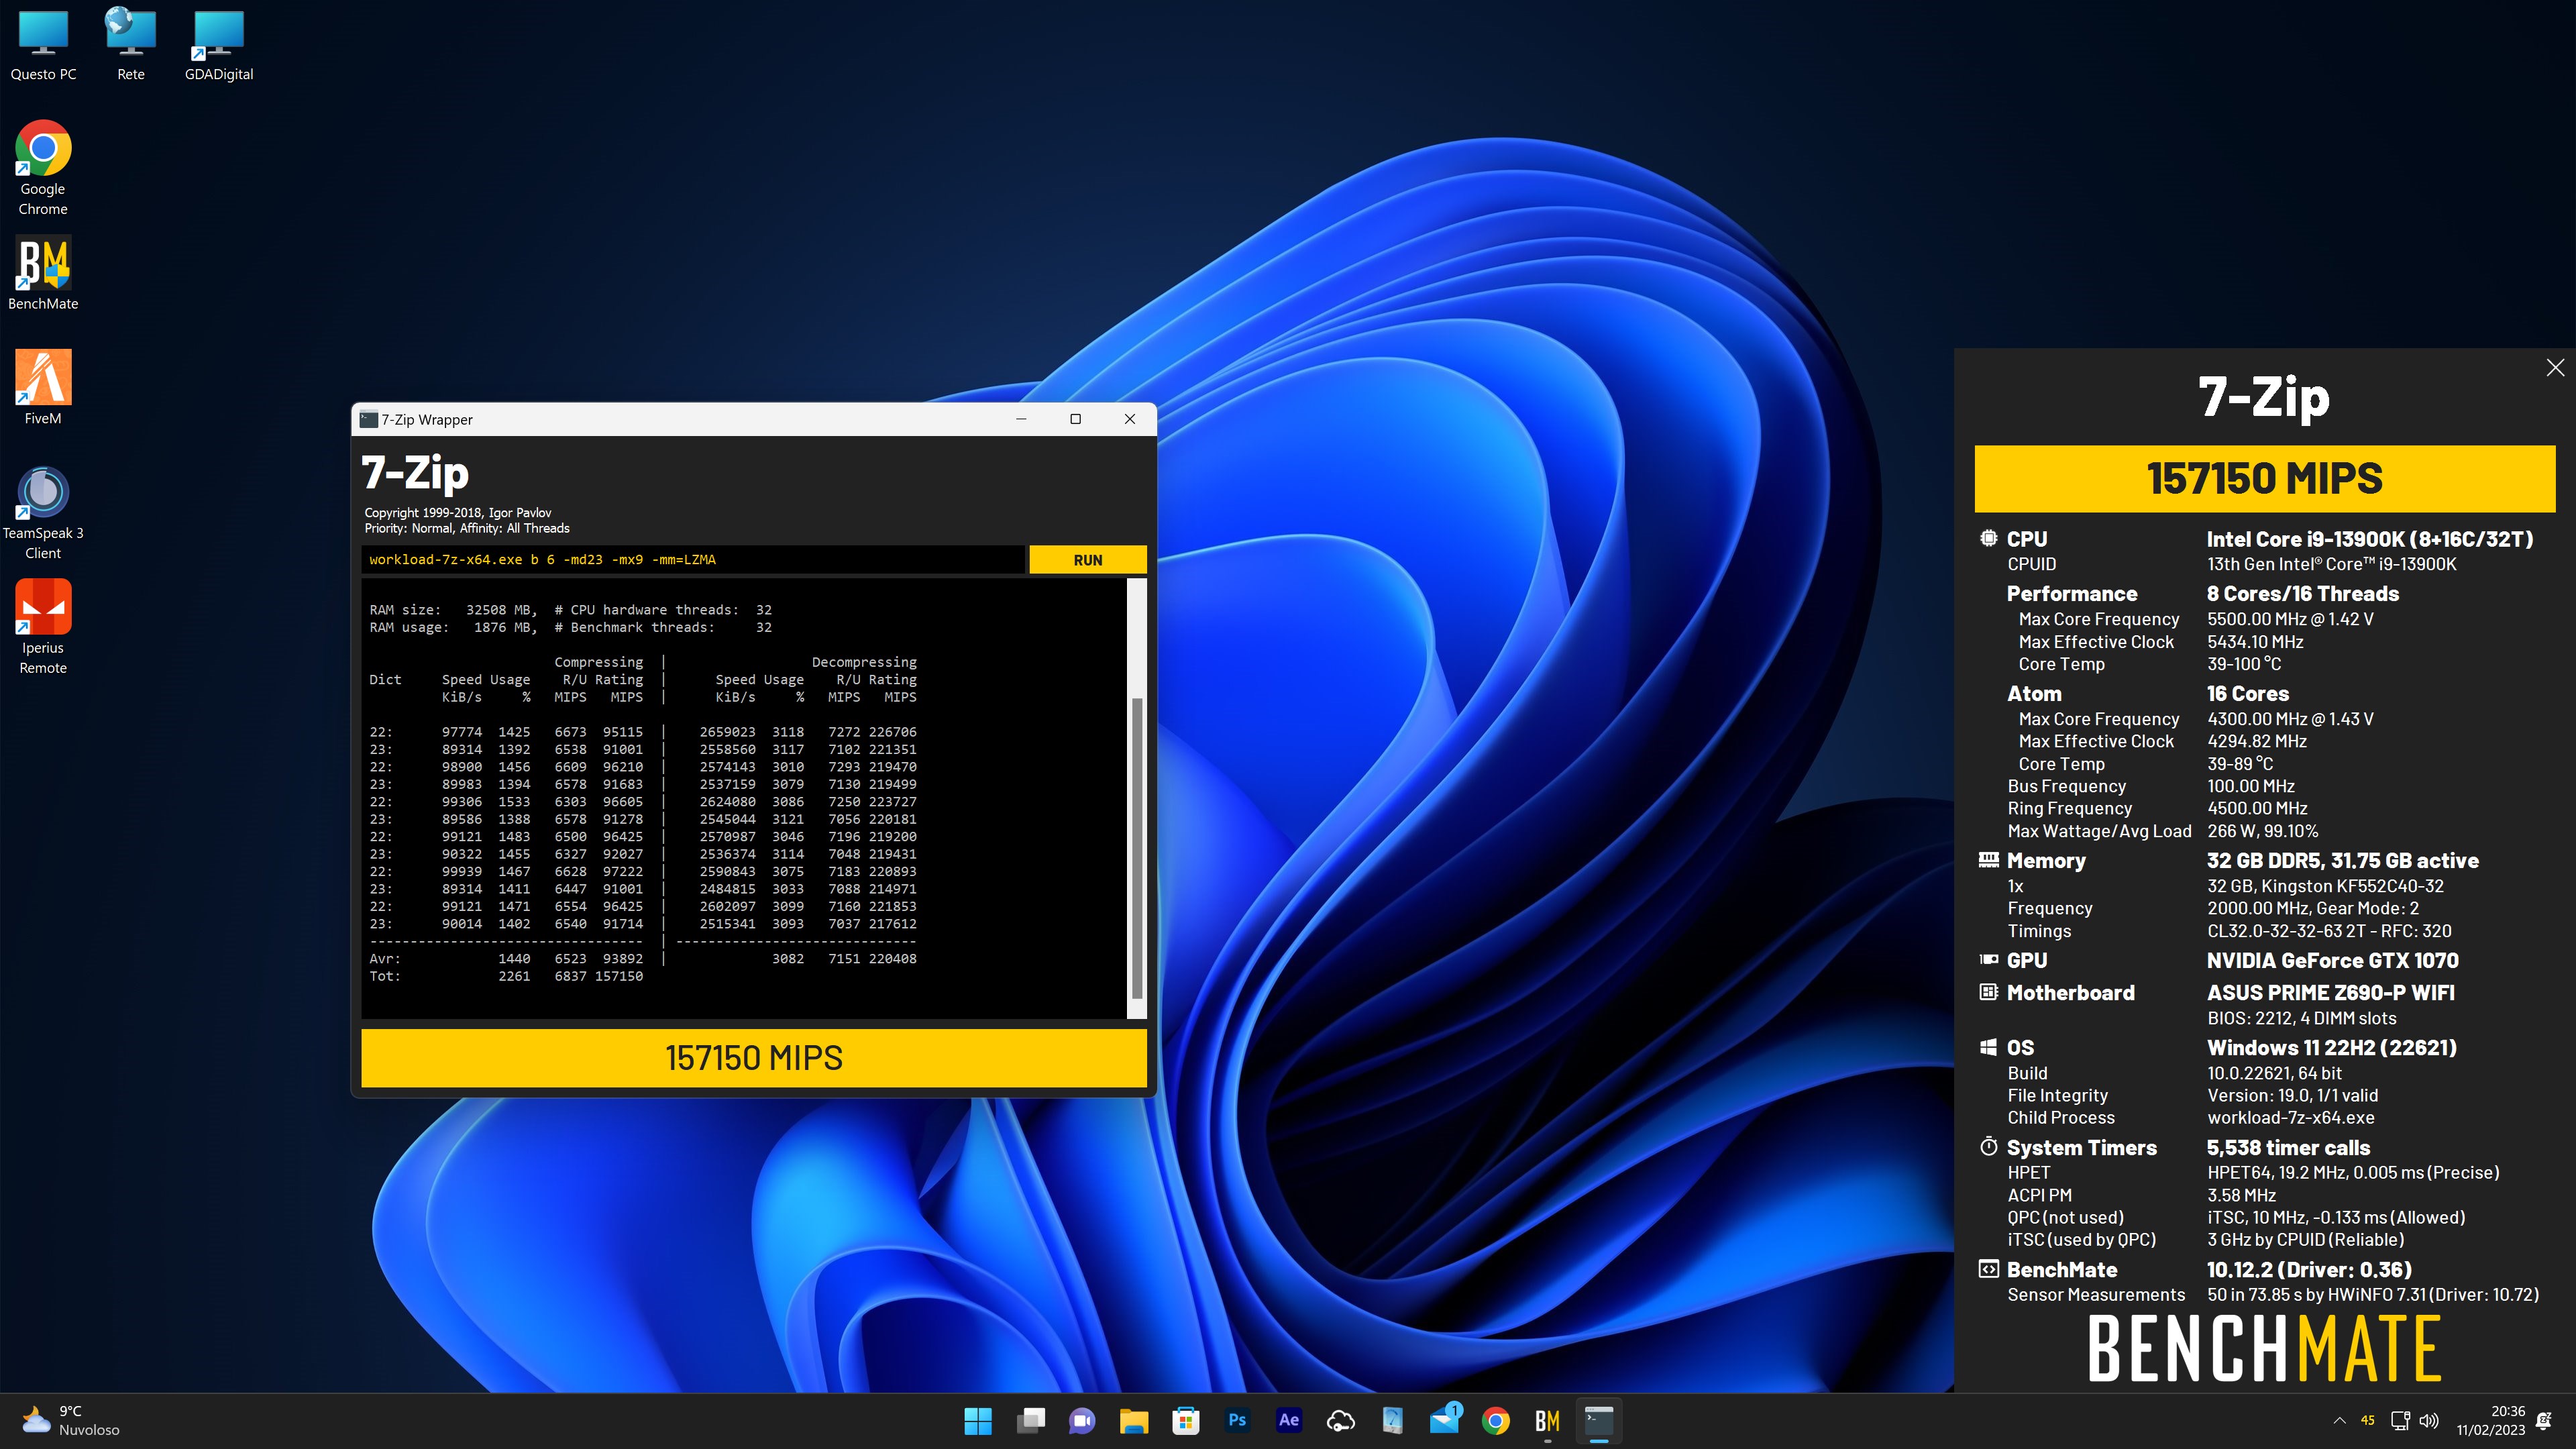Click BIOS: 2212, 4 DIMM slots text
2576x1449 pixels.
(2301, 1018)
